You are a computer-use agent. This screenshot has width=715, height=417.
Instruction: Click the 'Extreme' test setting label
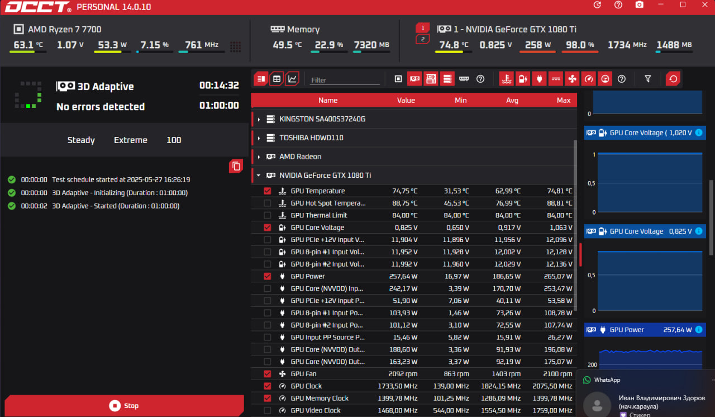(x=131, y=140)
